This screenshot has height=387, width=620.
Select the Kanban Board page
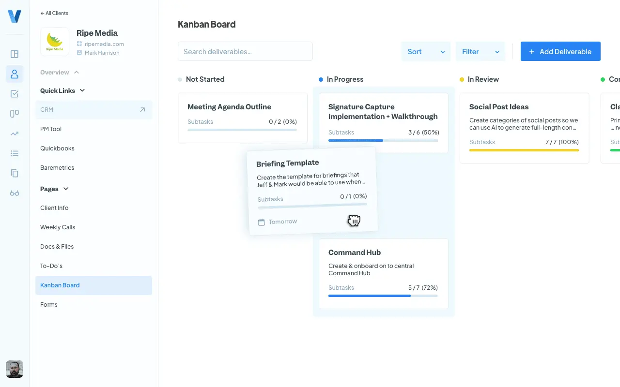click(x=93, y=285)
